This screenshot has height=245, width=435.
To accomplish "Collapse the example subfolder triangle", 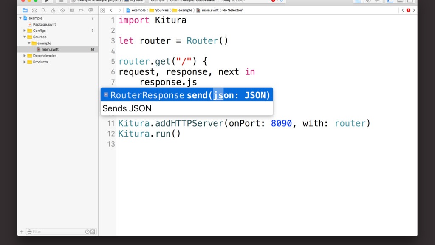I will [29, 43].
